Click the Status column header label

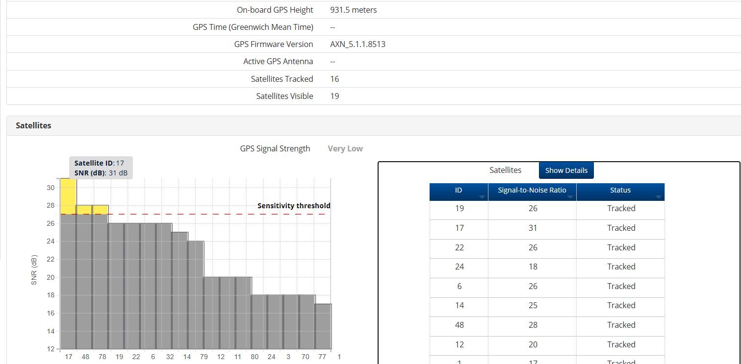coord(620,190)
